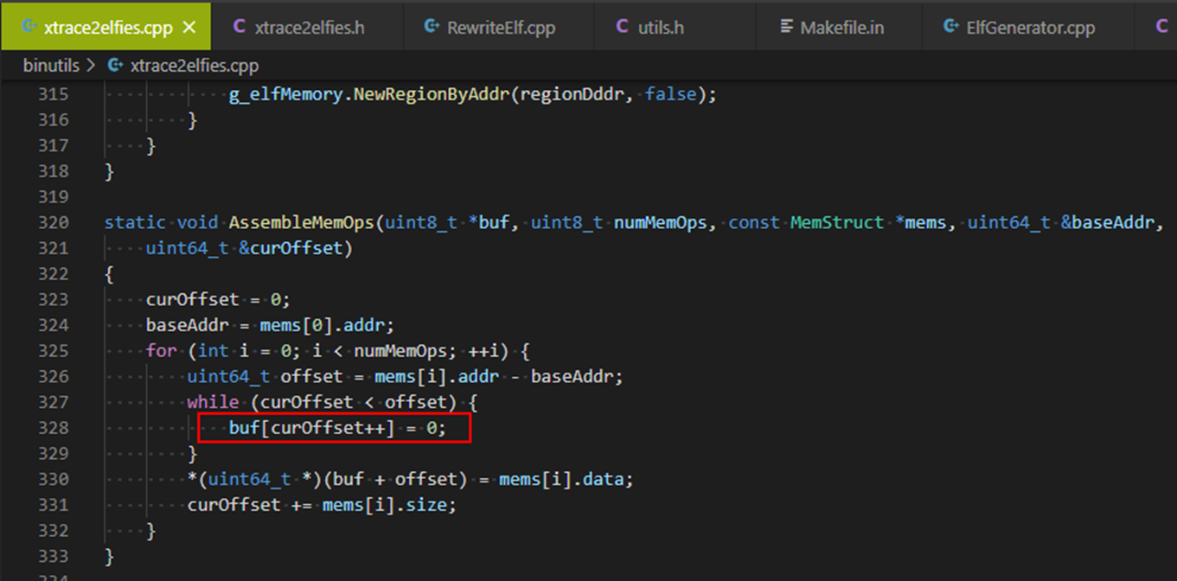Click the xtrace2elfies.cpp breadcrumb entry
Viewport: 1177px width, 581px height.
tap(194, 66)
